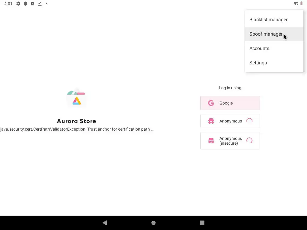307x230 pixels.
Task: Click the Anonymous (insecure) incognito icon
Action: click(x=211, y=141)
